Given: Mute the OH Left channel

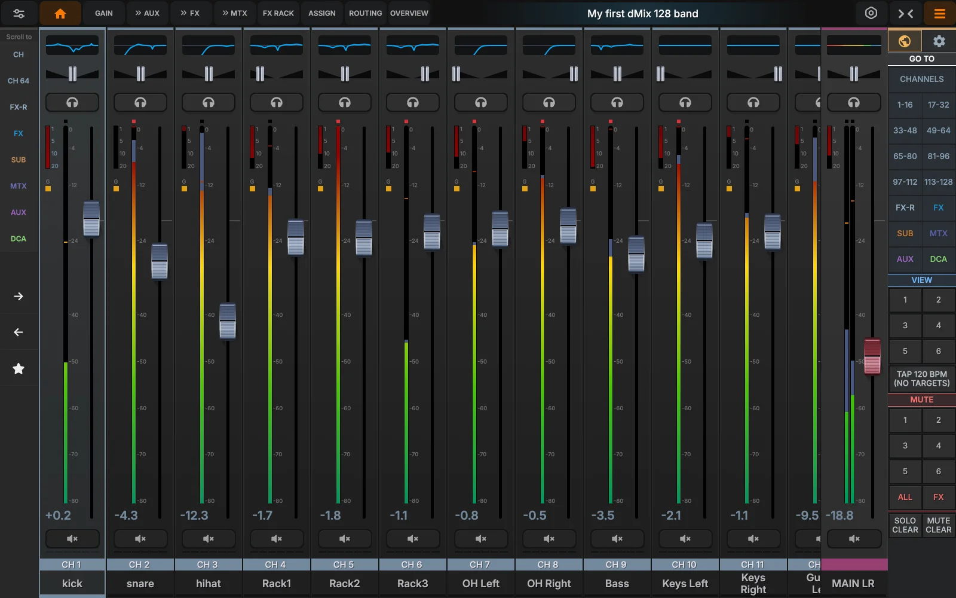Looking at the screenshot, I should pyautogui.click(x=481, y=539).
